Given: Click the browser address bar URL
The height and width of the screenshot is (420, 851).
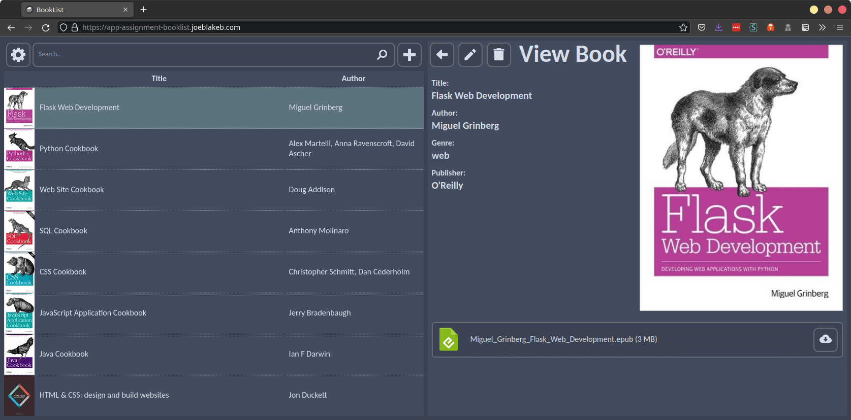Looking at the screenshot, I should 161,27.
